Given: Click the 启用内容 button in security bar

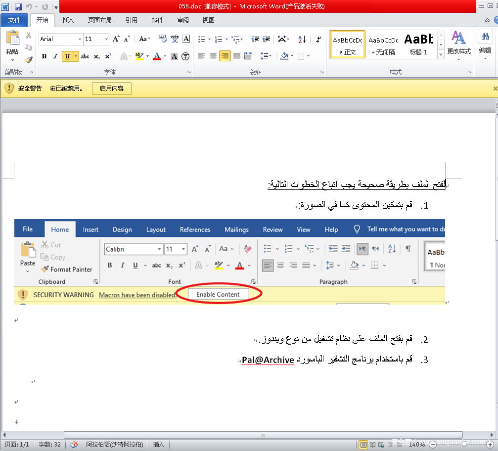Looking at the screenshot, I should 112,89.
